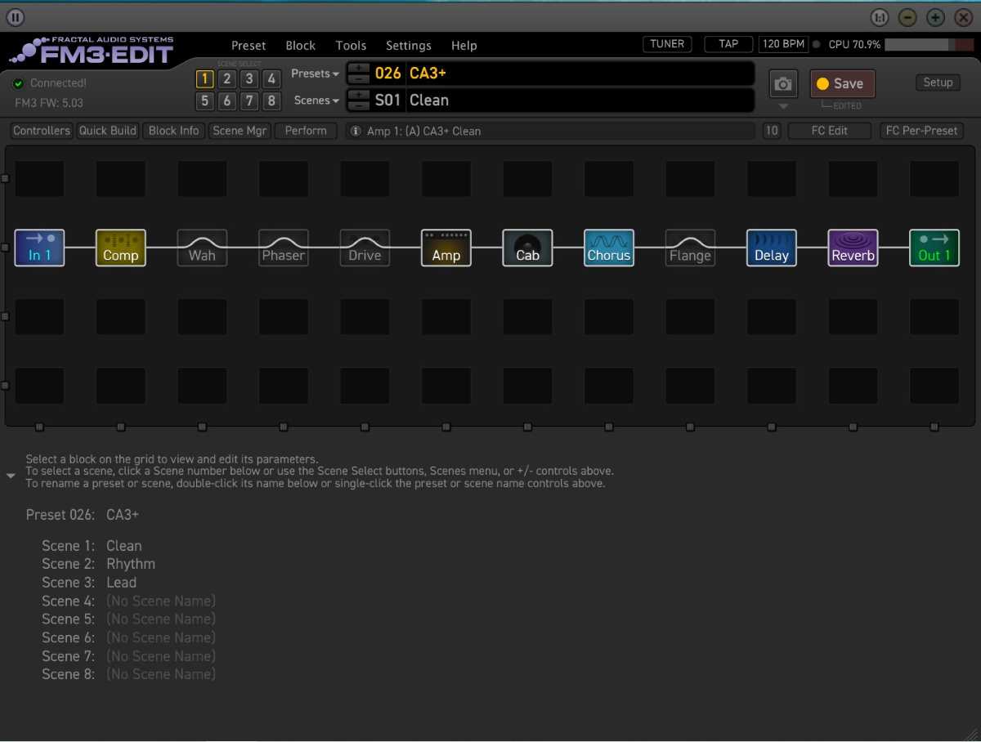The image size is (981, 742).
Task: Switch to scene 2 in Scene Select
Action: click(227, 79)
